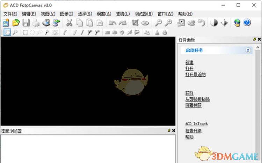
Task: Click the task panel scrollbar up arrow
Action: point(258,47)
